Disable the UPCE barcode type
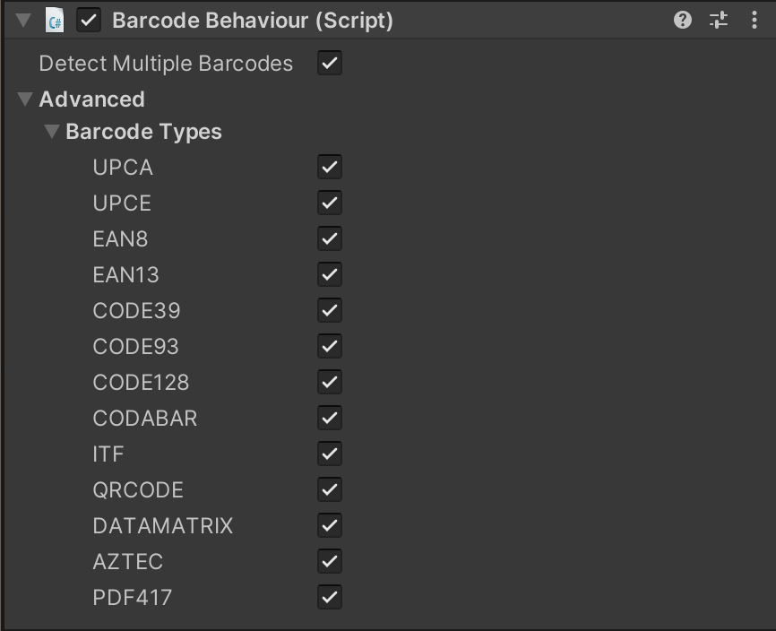 (329, 203)
